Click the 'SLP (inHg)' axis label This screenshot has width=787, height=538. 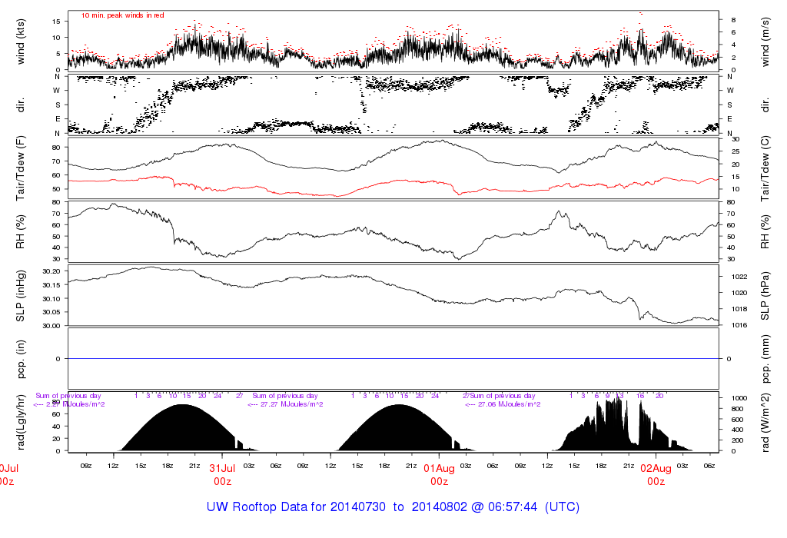tap(21, 296)
